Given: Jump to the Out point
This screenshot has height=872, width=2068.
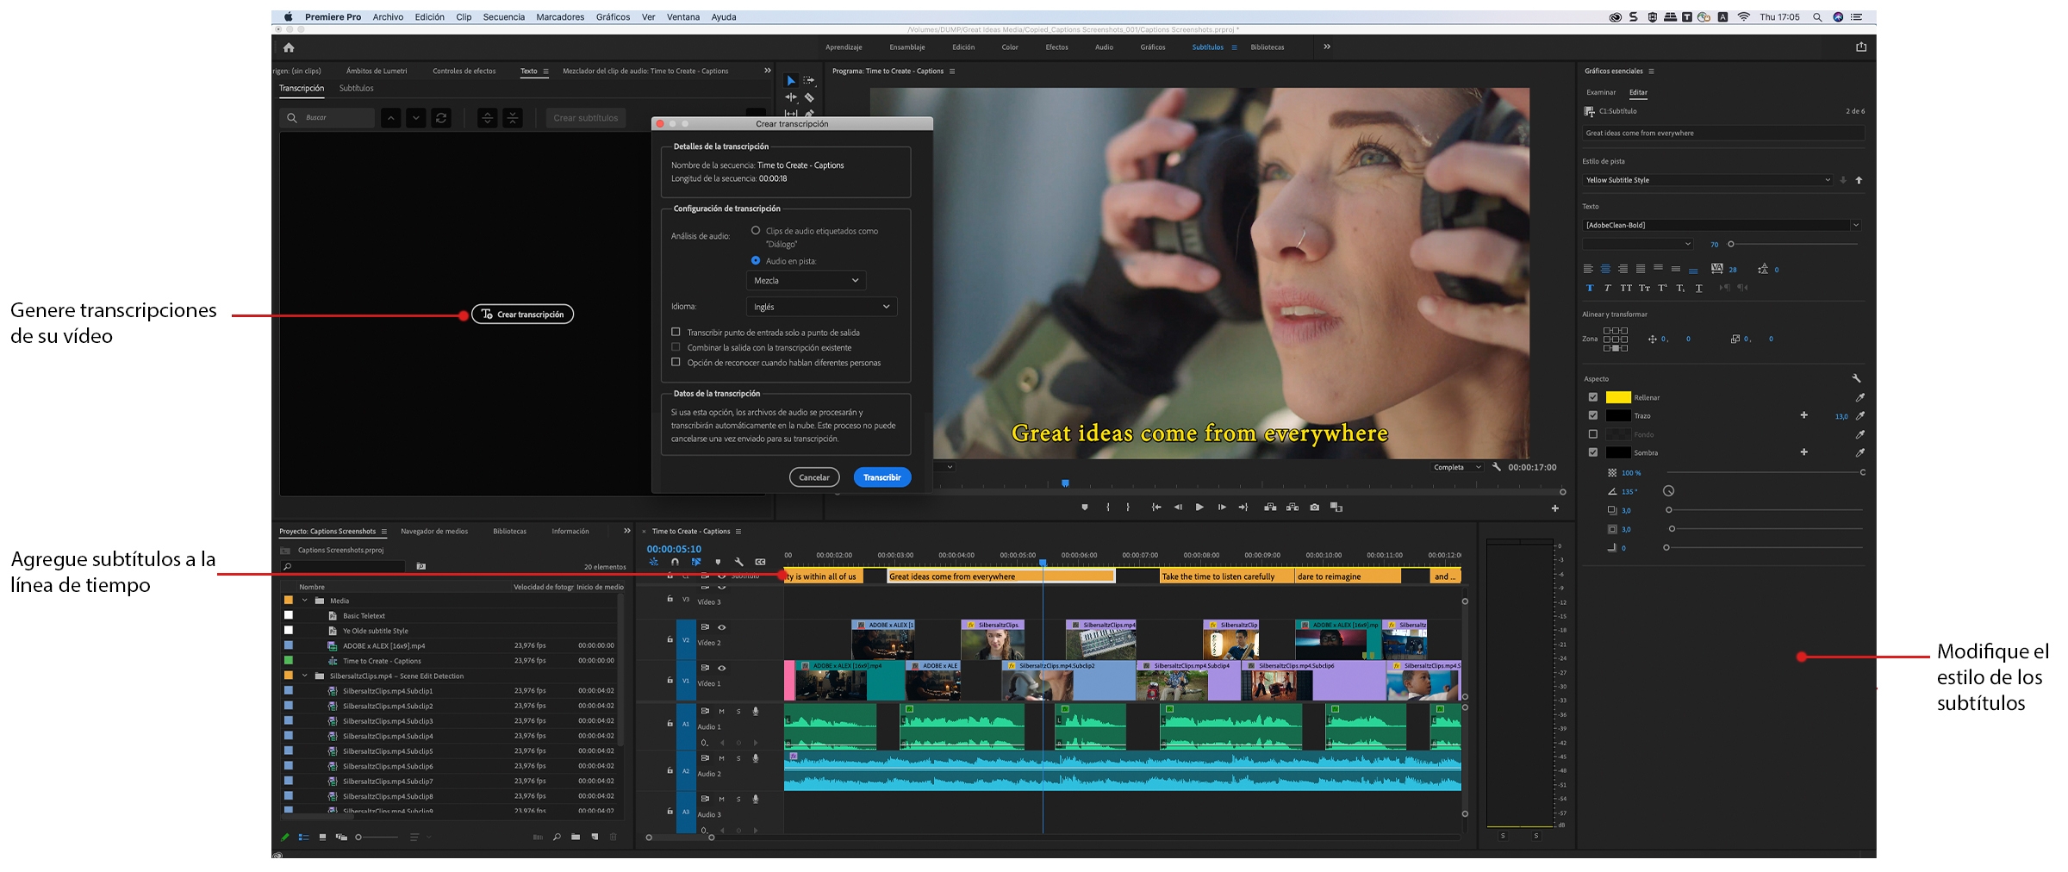Looking at the screenshot, I should [1243, 508].
